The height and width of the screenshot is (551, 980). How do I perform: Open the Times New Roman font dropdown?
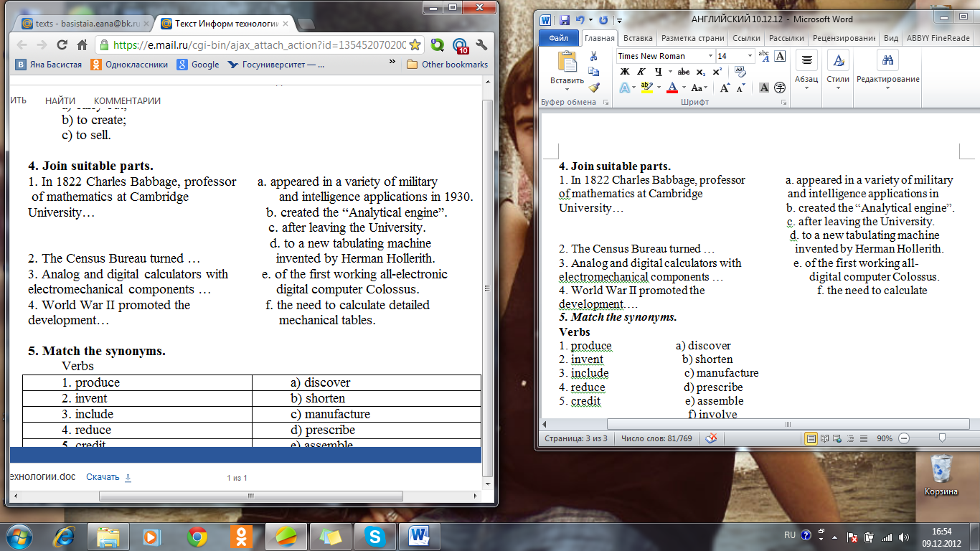[x=710, y=56]
